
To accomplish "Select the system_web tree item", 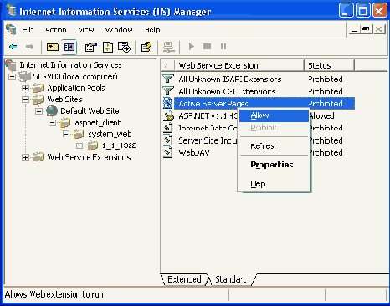I will pyautogui.click(x=109, y=134).
